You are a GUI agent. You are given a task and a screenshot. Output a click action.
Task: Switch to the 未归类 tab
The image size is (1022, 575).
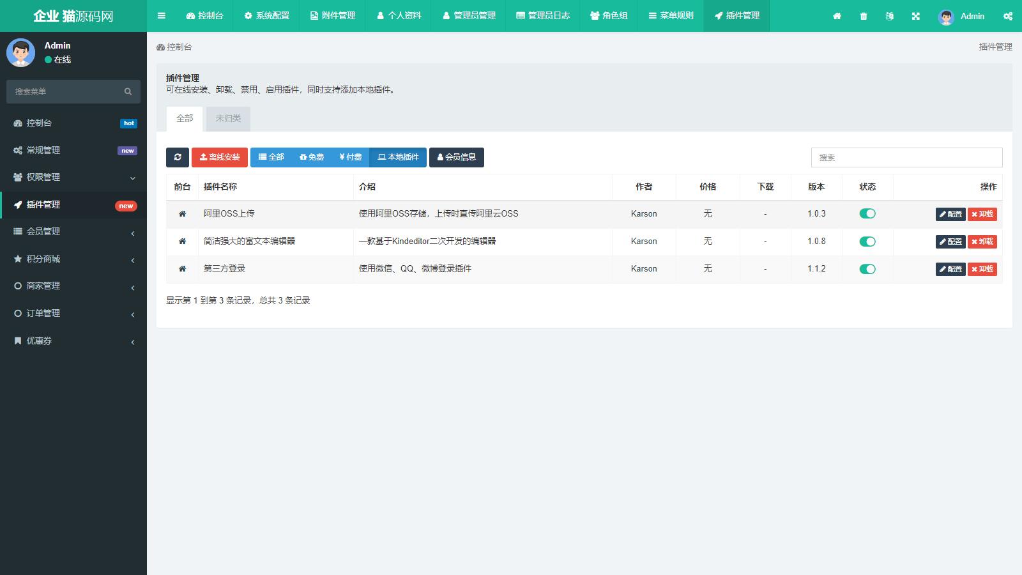tap(228, 118)
